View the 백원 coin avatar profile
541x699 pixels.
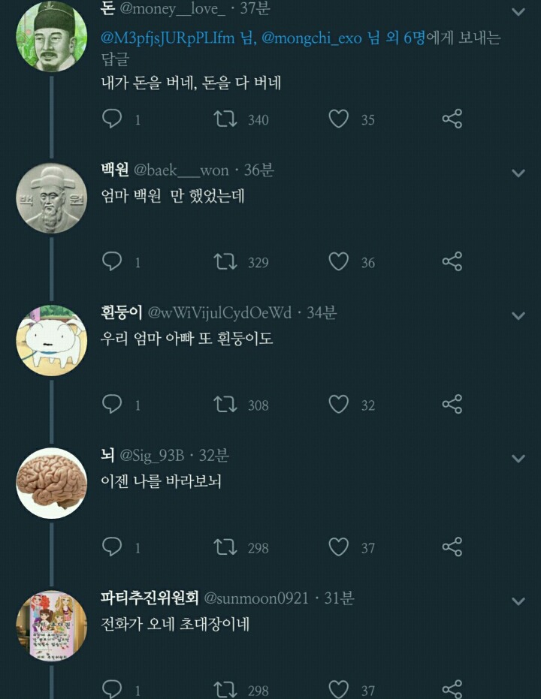(52, 198)
